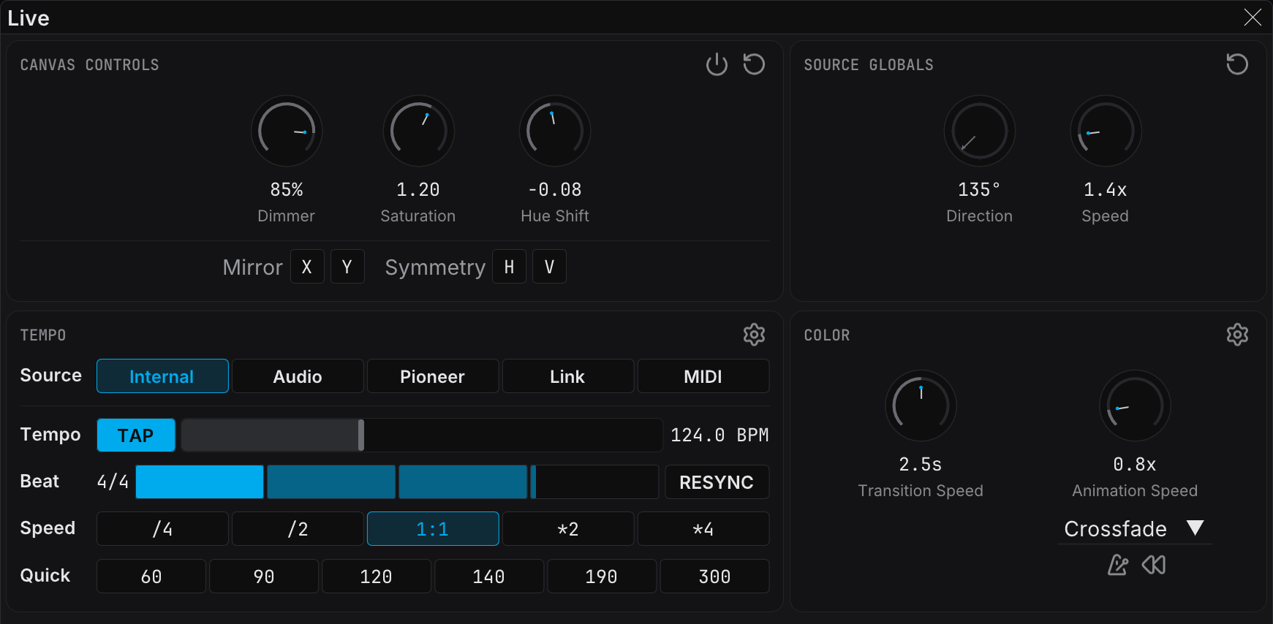This screenshot has height=624, width=1273.
Task: Tap tempo with TAP button
Action: [x=136, y=435]
